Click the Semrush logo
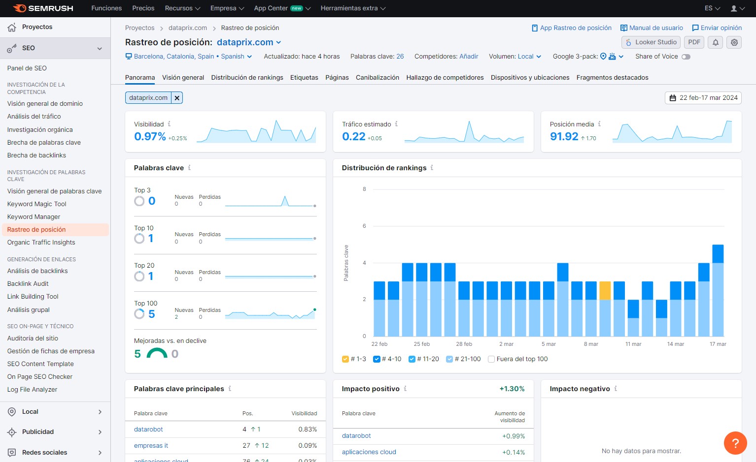The width and height of the screenshot is (756, 462). 43,8
